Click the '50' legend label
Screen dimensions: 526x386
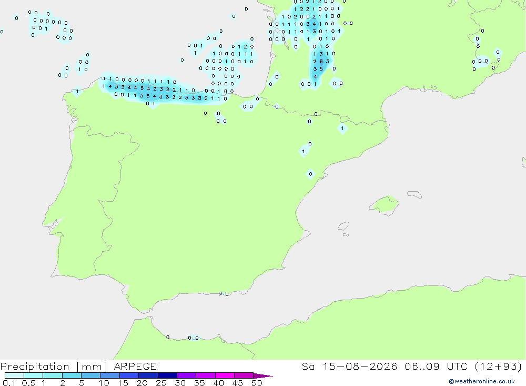257,383
